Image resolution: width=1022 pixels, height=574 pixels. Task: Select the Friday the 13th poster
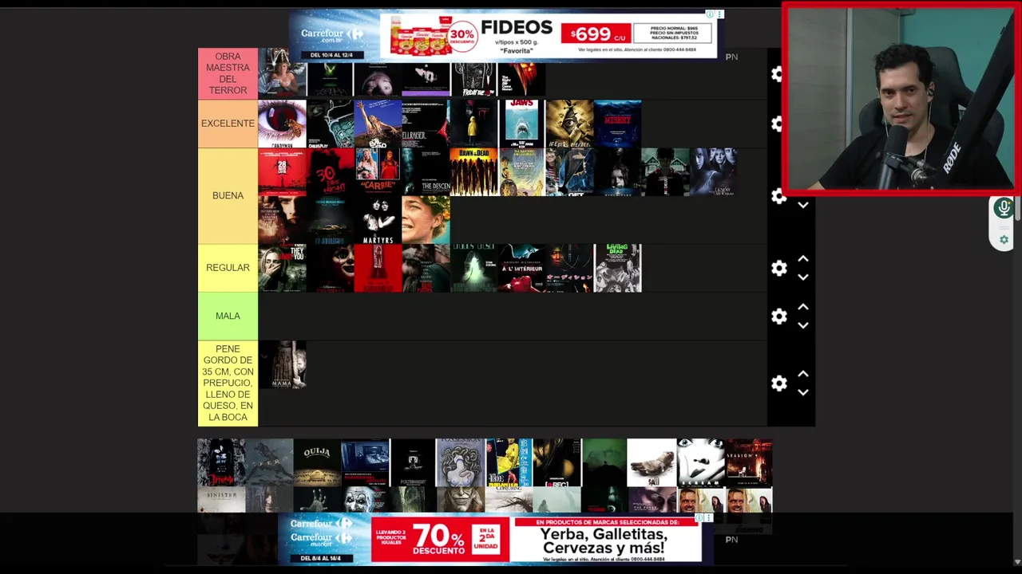pos(473,80)
